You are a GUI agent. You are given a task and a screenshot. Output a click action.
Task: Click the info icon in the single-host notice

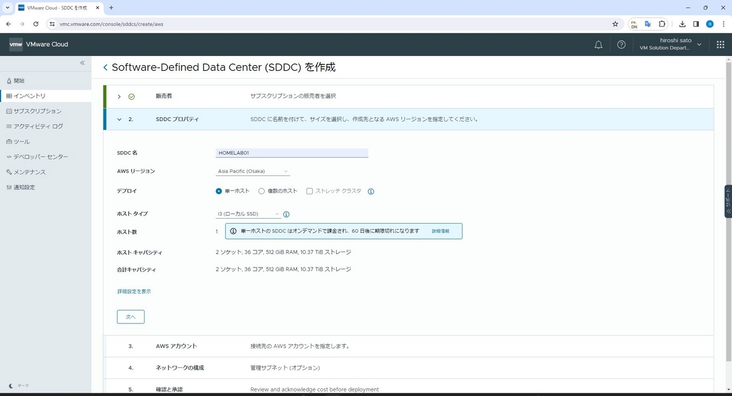point(233,232)
